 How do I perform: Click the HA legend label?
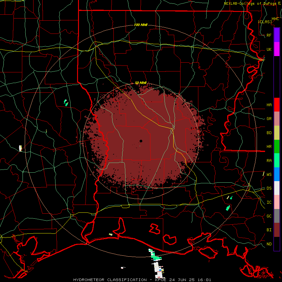[x=269, y=105]
